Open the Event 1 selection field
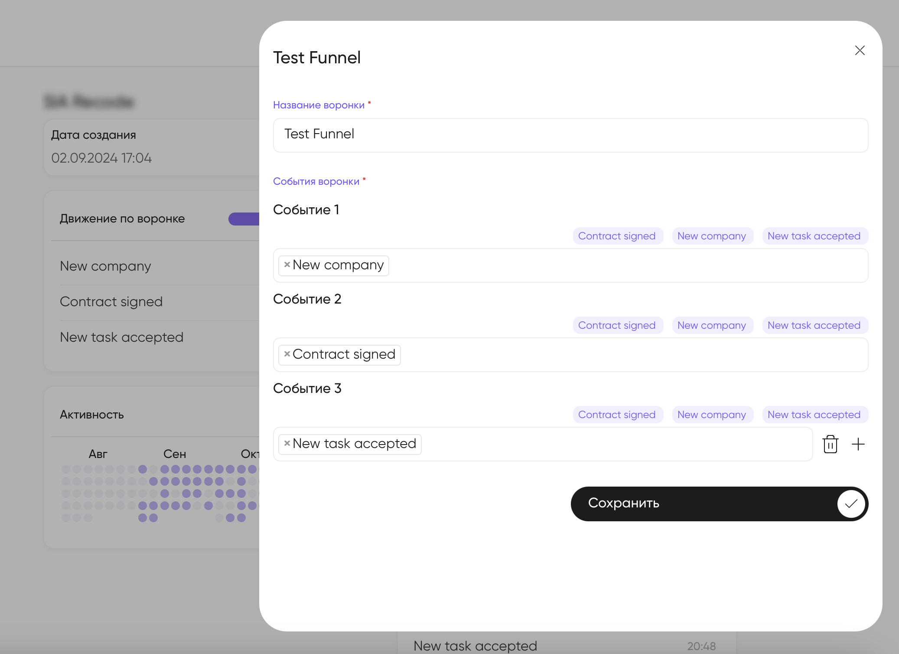 coord(607,265)
